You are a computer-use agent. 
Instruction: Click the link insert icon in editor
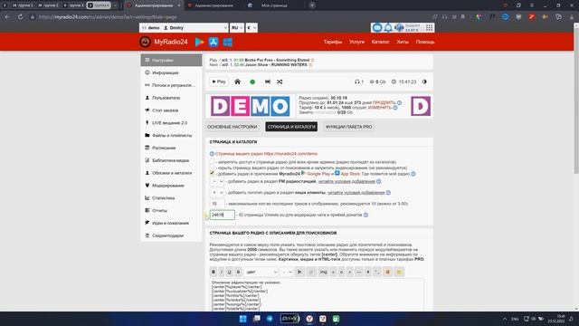coord(311,272)
